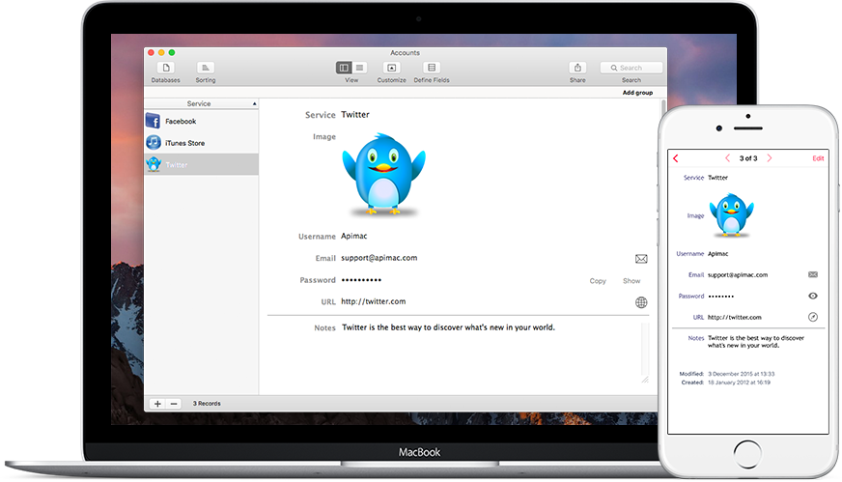Click the iTunes Store music icon
Image resolution: width=842 pixels, height=482 pixels.
point(153,142)
